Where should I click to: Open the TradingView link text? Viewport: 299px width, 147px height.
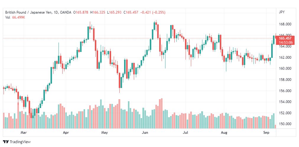coord(20,142)
